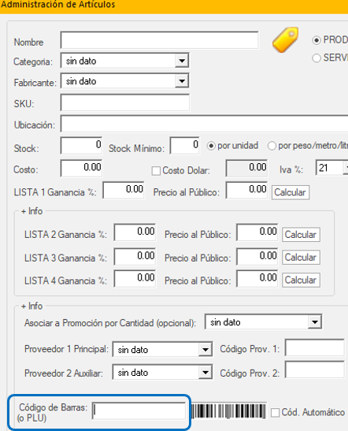Open the Promoción por Cantidad dropdown
This screenshot has width=348, height=431.
(x=315, y=322)
